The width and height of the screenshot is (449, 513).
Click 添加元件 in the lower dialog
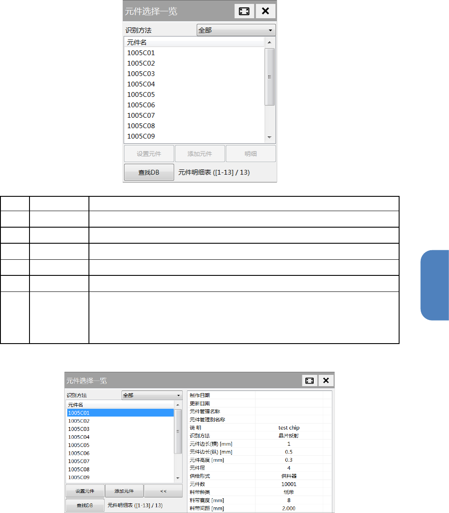pos(124,491)
